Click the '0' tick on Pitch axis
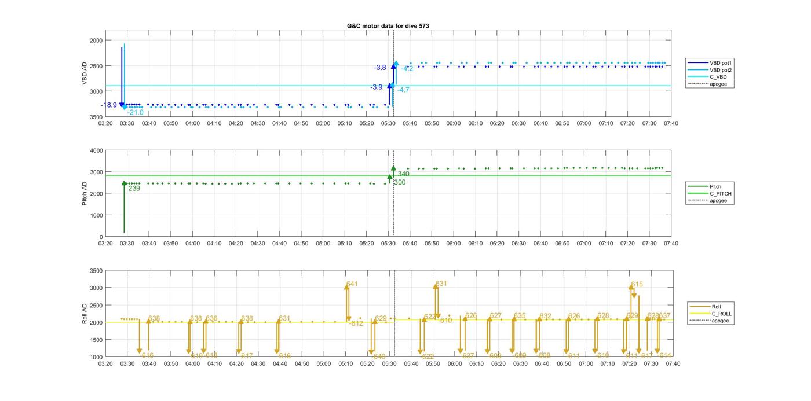 coord(101,237)
